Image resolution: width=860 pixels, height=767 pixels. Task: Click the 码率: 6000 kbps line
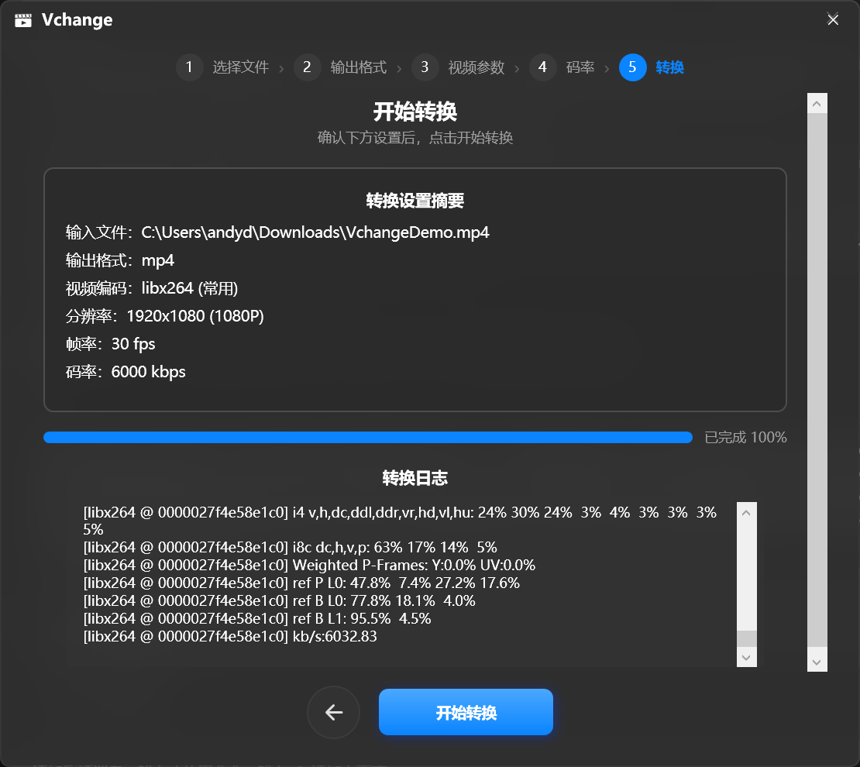(126, 372)
